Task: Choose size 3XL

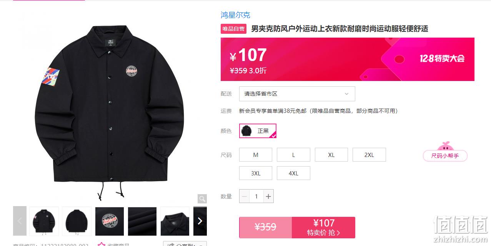Action: (x=256, y=173)
